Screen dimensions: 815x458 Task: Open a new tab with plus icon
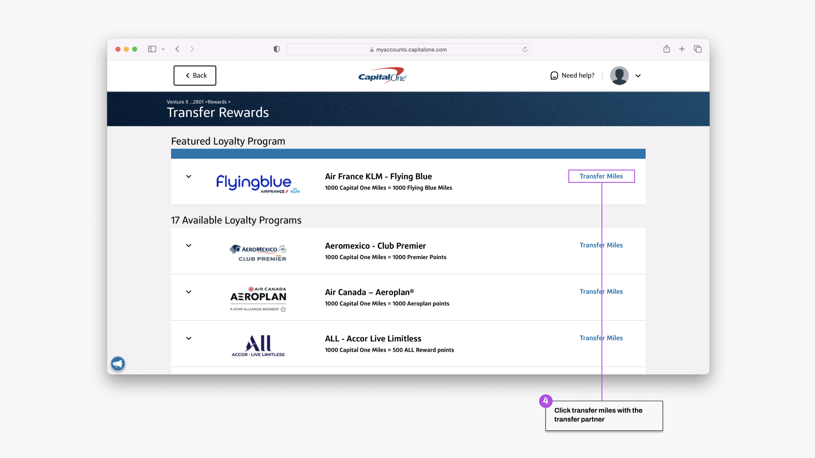[x=682, y=49]
